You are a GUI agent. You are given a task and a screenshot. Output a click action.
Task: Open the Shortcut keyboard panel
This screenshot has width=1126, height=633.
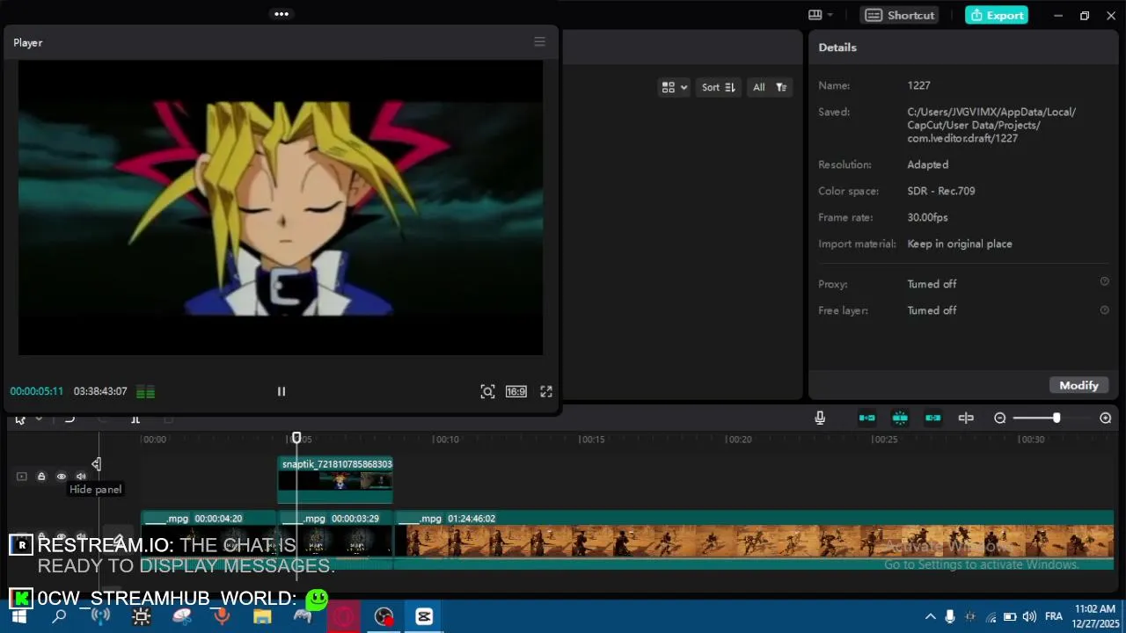[x=899, y=15]
